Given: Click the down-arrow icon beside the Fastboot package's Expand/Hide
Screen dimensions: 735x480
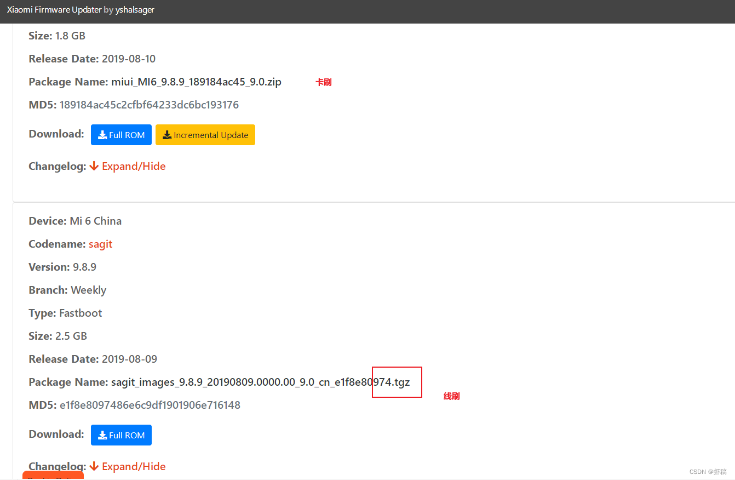Looking at the screenshot, I should 94,466.
